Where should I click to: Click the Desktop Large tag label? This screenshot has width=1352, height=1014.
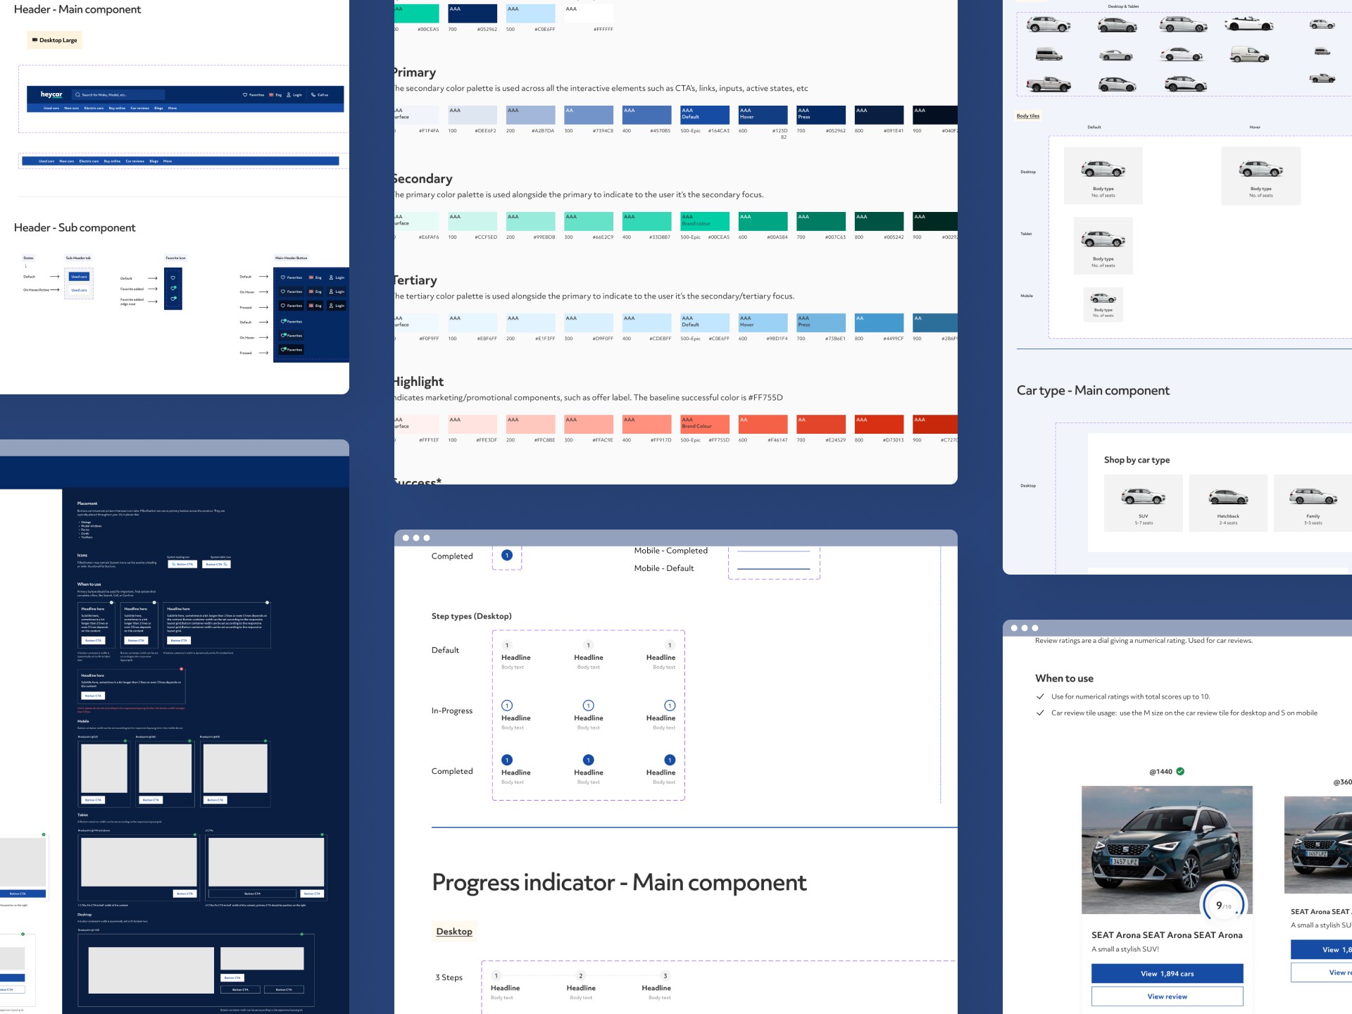(x=55, y=40)
